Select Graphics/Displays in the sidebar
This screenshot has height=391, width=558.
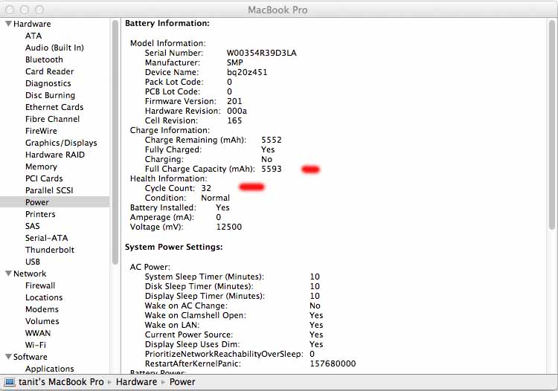[x=61, y=143]
